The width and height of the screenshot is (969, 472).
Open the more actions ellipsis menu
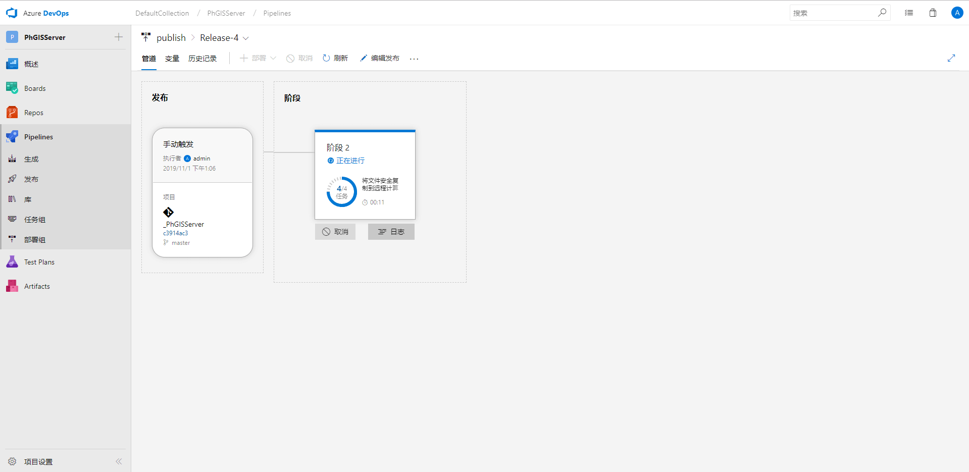pyautogui.click(x=414, y=59)
